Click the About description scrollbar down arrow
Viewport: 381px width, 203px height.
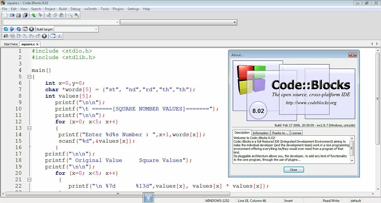point(352,161)
